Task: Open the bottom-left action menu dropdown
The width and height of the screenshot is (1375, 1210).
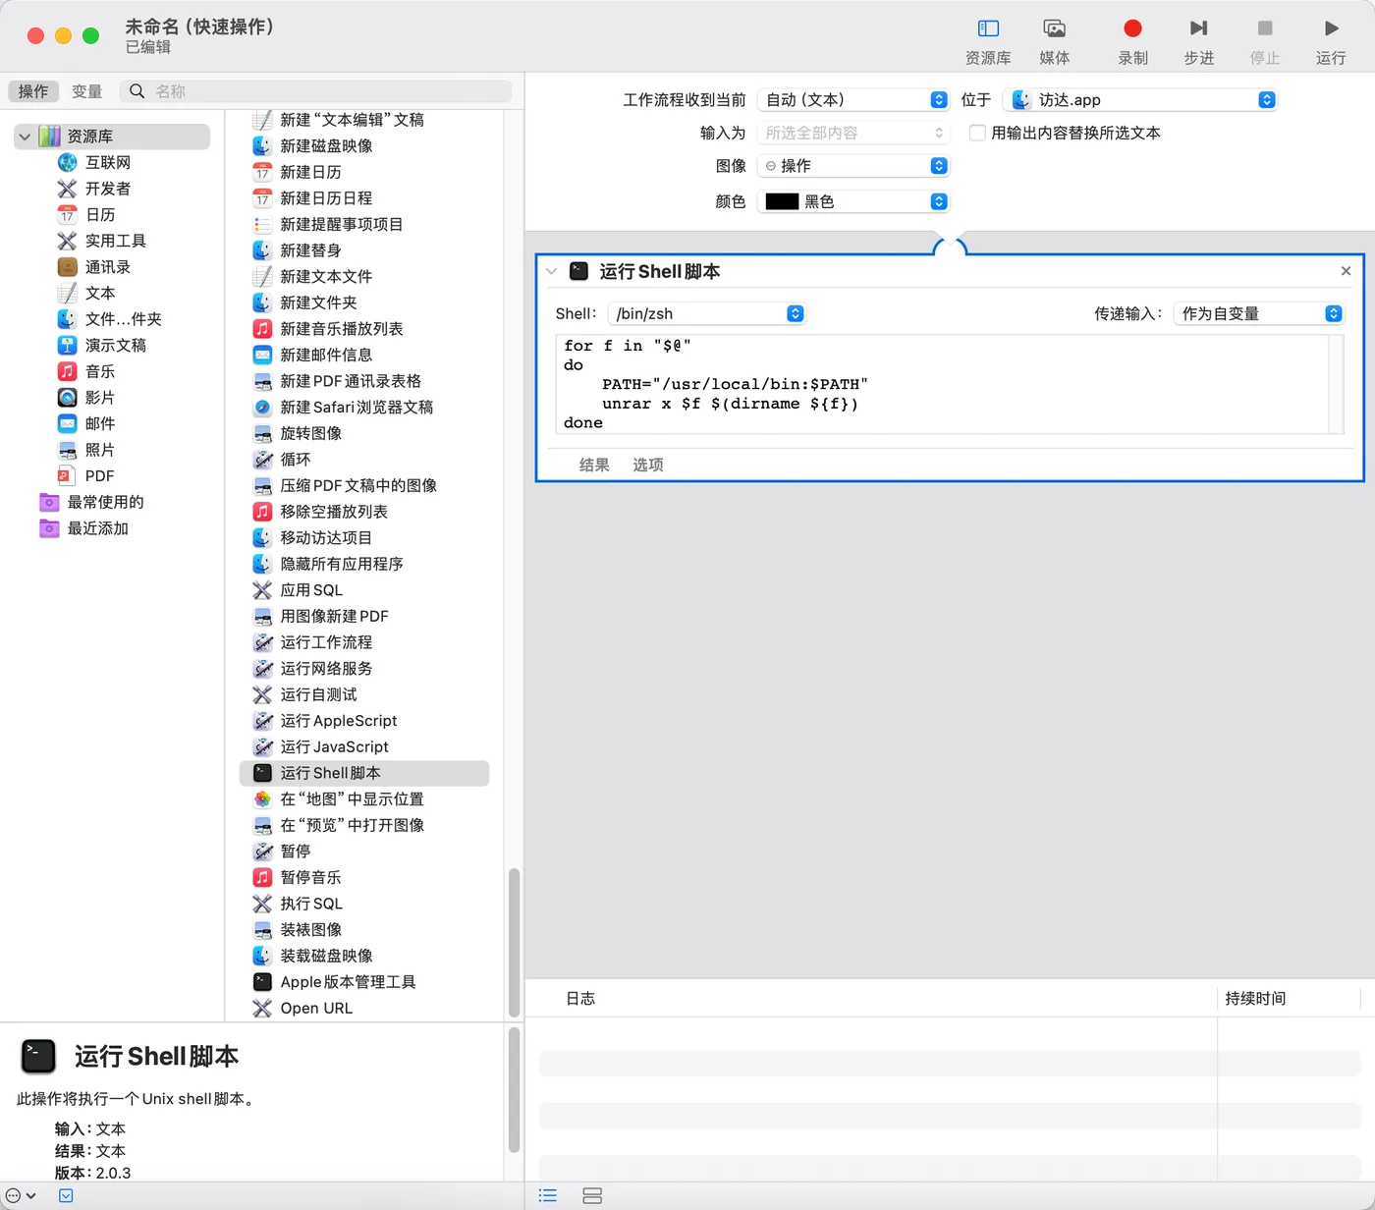Action: click(x=21, y=1195)
